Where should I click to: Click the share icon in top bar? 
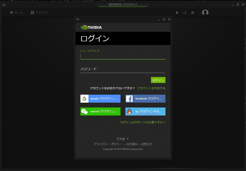coord(185,13)
